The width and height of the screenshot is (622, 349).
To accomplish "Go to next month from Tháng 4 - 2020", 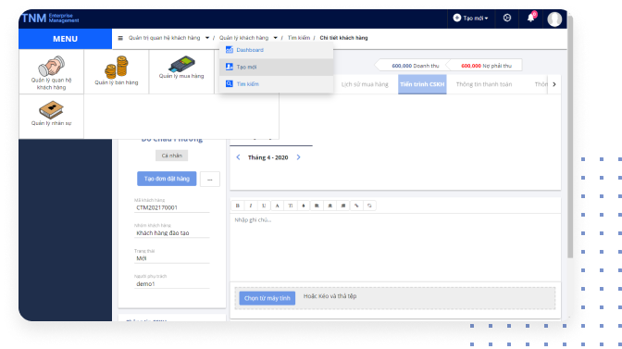I will click(299, 157).
